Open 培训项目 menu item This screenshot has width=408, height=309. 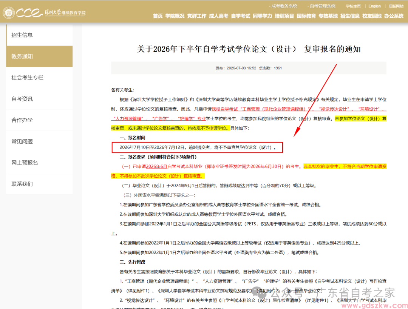tap(284, 16)
